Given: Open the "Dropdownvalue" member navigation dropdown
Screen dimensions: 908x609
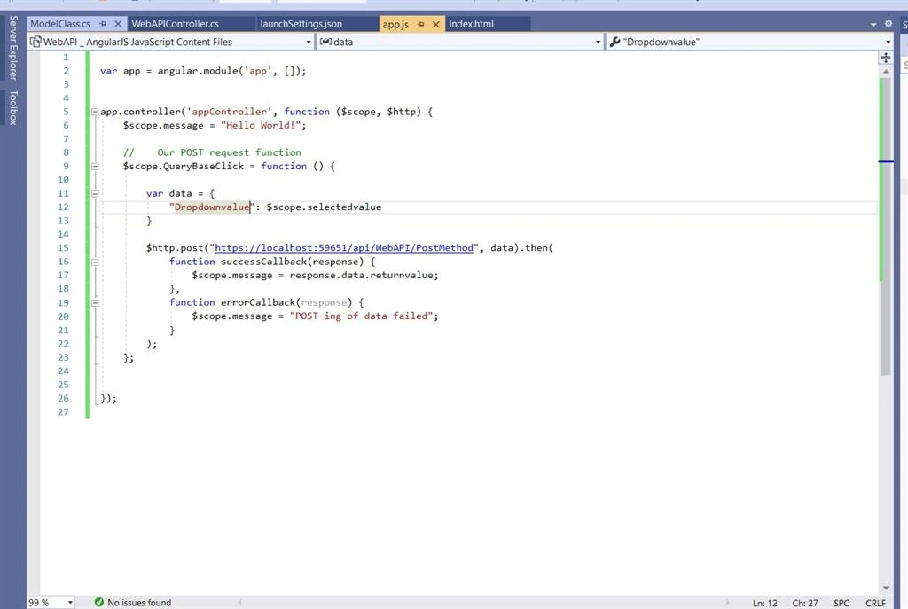Looking at the screenshot, I should point(750,42).
